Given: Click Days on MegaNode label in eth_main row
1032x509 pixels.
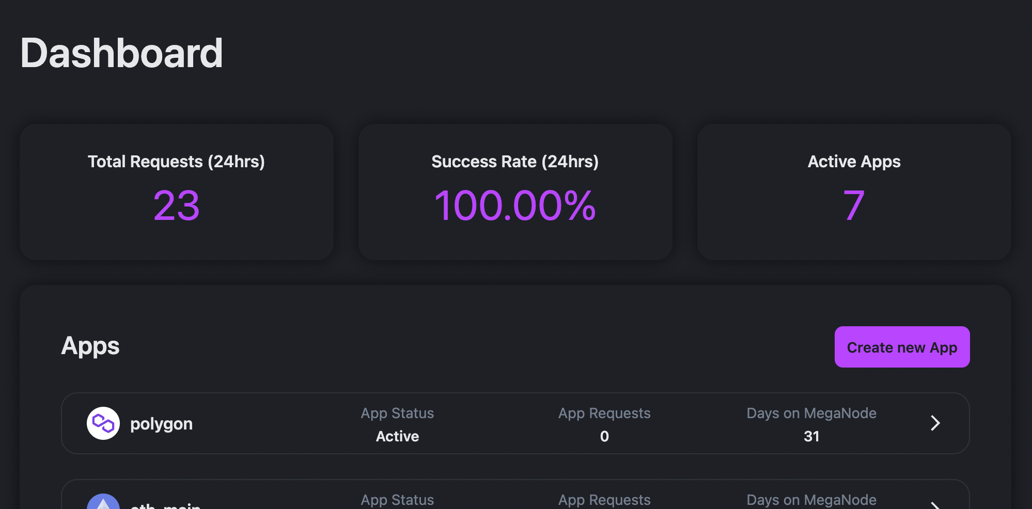Looking at the screenshot, I should 811,500.
